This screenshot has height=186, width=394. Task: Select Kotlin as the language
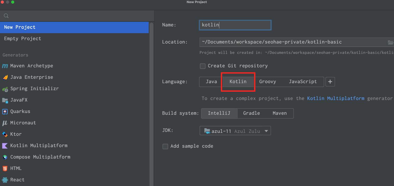click(238, 82)
